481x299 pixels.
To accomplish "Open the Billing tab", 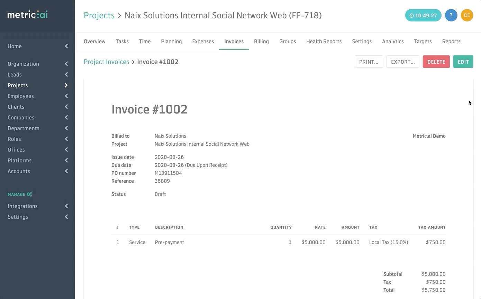I will click(261, 41).
